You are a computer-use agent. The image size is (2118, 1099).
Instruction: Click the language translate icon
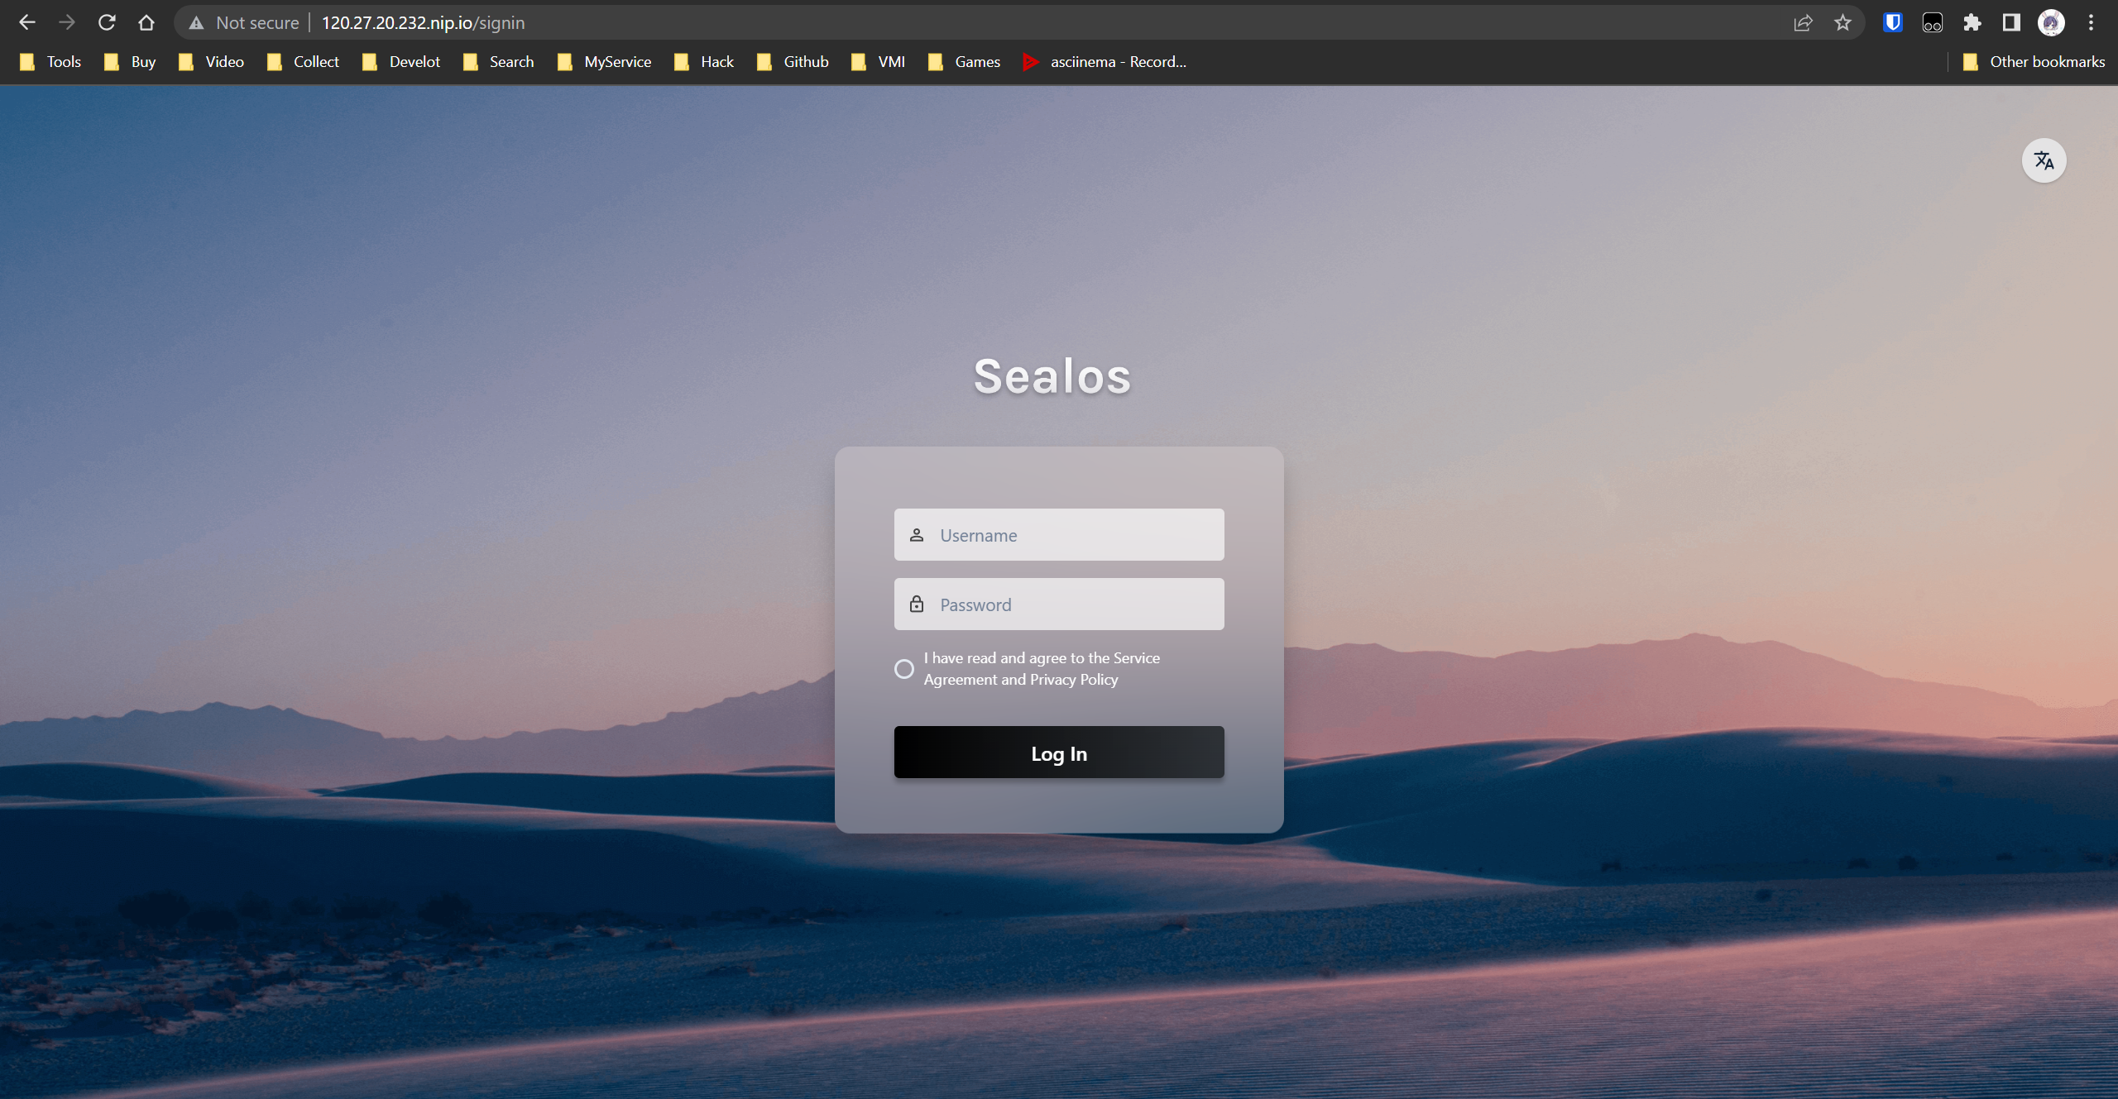pyautogui.click(x=2044, y=160)
